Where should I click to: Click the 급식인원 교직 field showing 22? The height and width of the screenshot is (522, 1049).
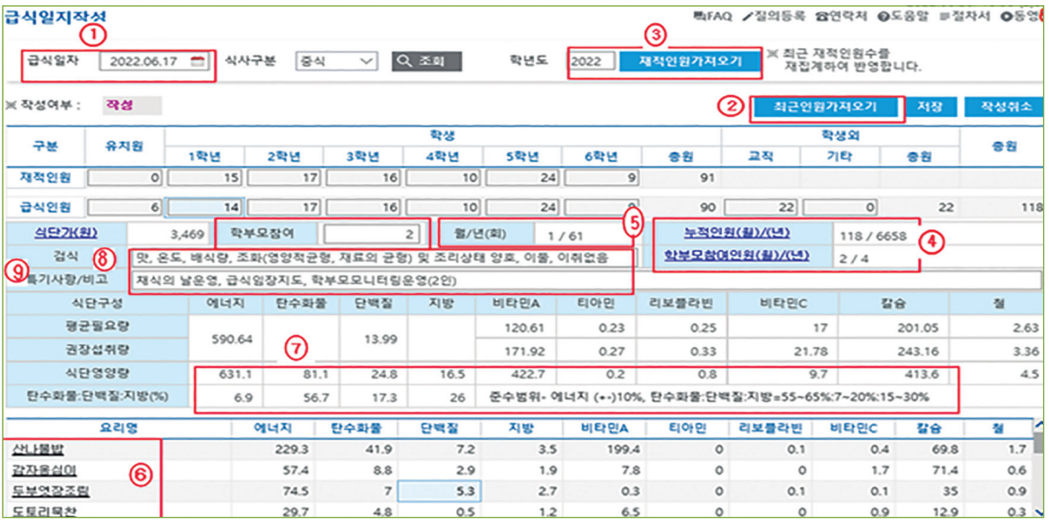(761, 208)
